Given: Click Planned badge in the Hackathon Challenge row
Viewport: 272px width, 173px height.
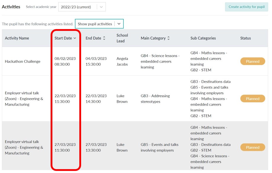Looking at the screenshot, I should 252,61.
